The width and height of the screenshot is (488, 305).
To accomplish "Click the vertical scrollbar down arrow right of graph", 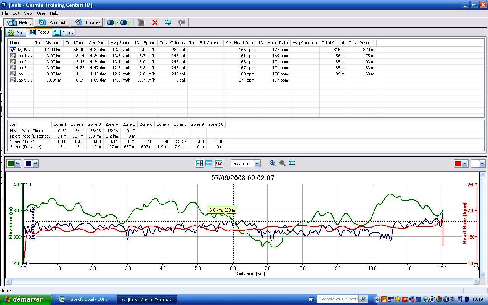I will pos(483,275).
